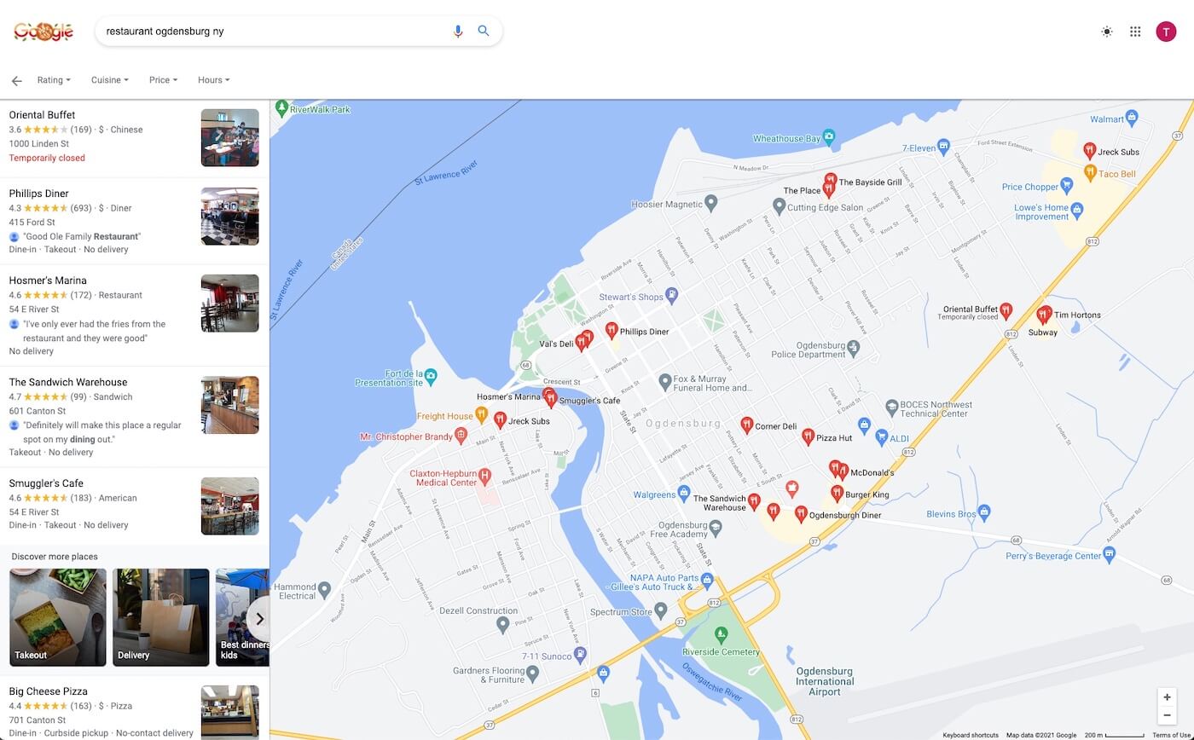Open the Google logo homepage link
The image size is (1194, 740).
point(43,32)
